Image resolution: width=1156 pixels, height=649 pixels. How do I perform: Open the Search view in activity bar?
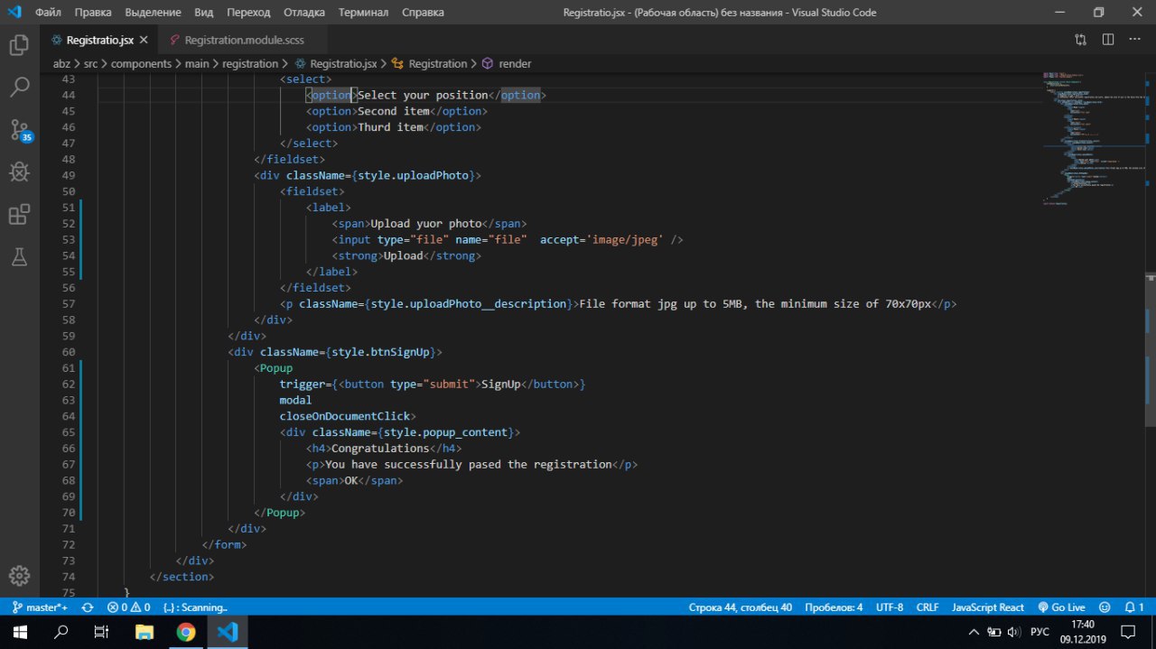[19, 88]
